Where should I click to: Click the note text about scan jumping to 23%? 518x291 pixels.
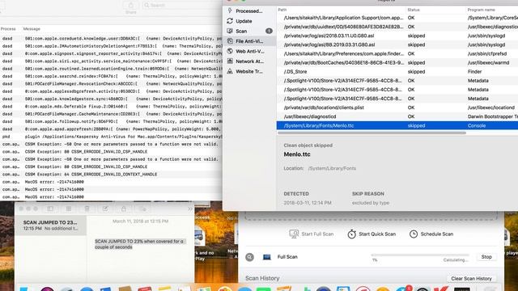[x=139, y=244]
